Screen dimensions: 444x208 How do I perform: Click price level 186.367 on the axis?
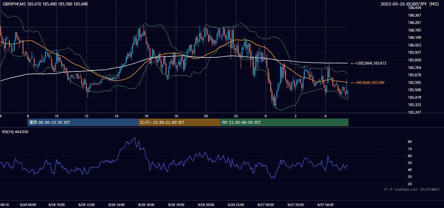pos(414,15)
